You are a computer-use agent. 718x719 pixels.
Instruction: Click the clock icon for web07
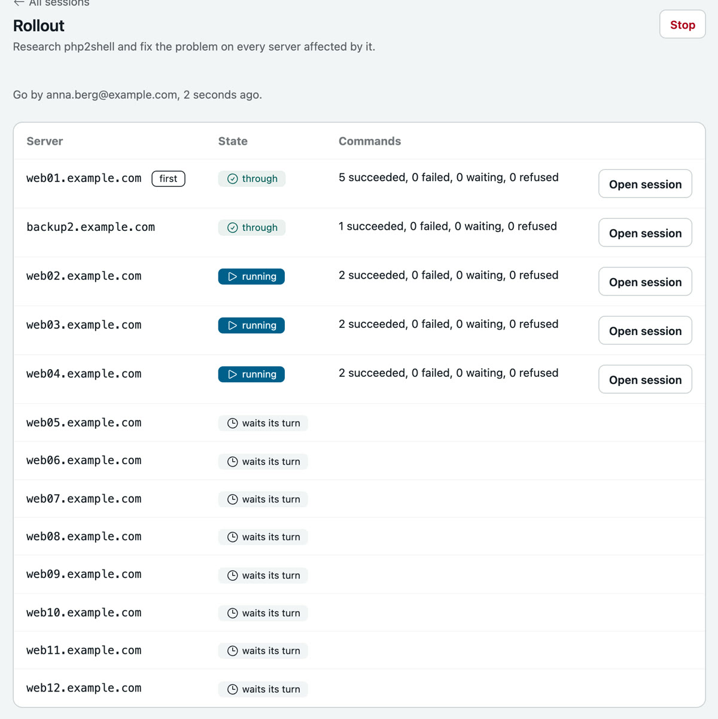click(233, 499)
